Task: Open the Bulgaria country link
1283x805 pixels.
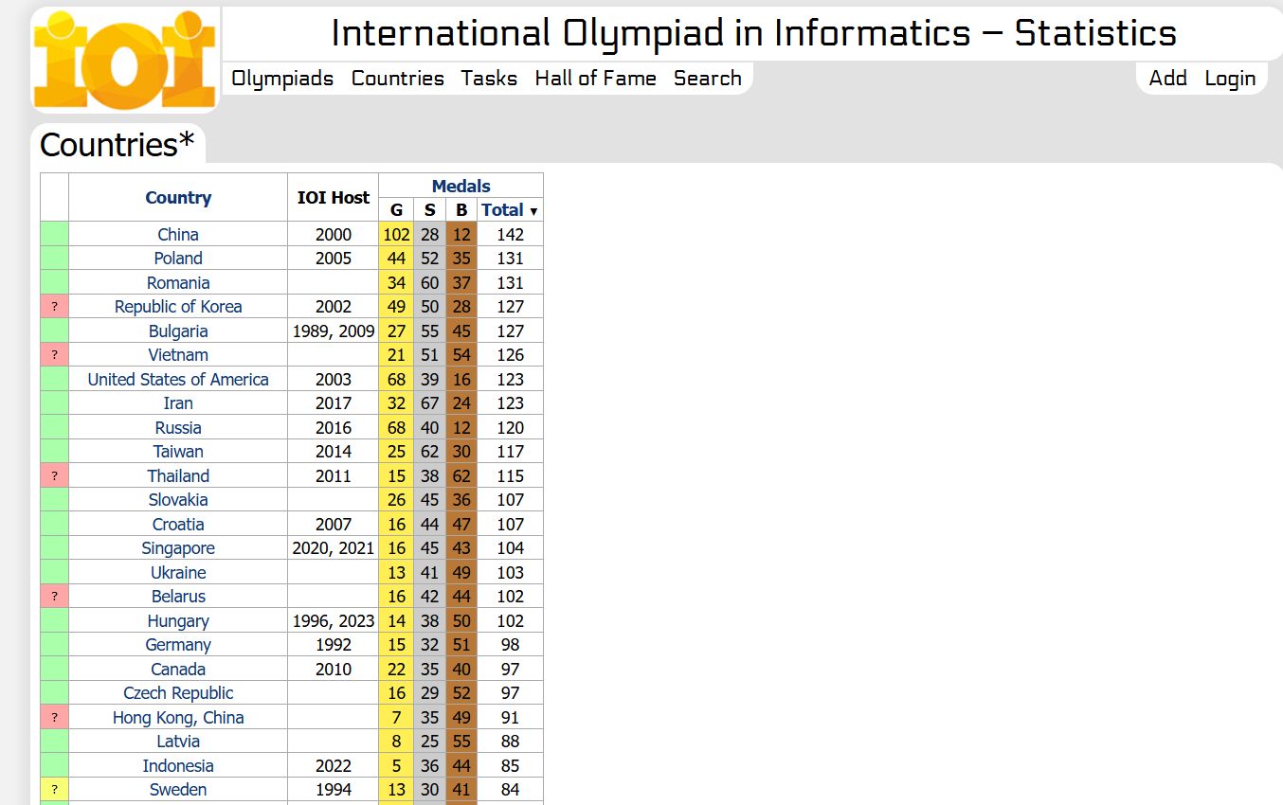Action: click(x=178, y=331)
